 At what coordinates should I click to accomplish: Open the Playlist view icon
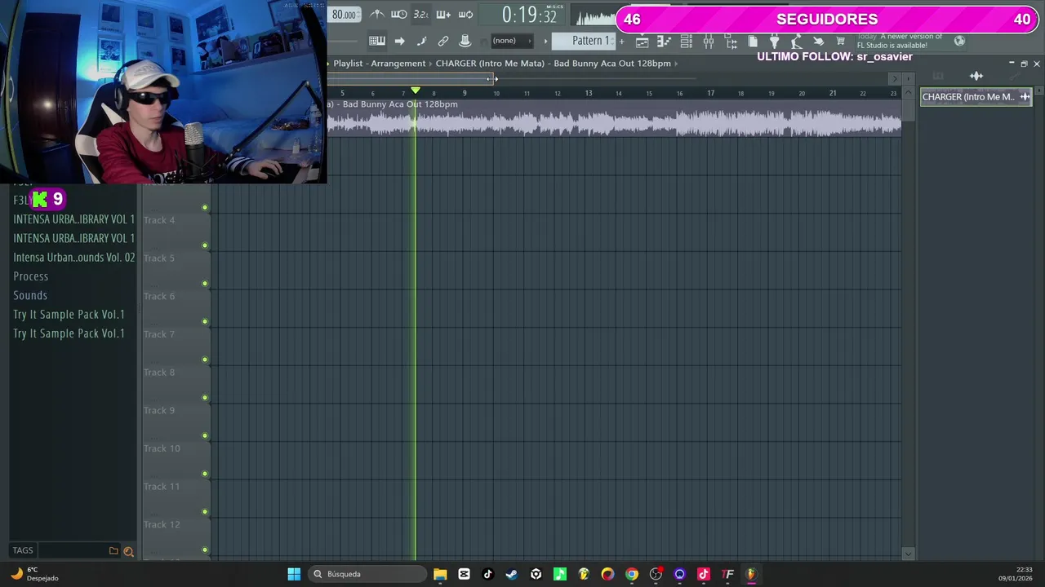642,41
